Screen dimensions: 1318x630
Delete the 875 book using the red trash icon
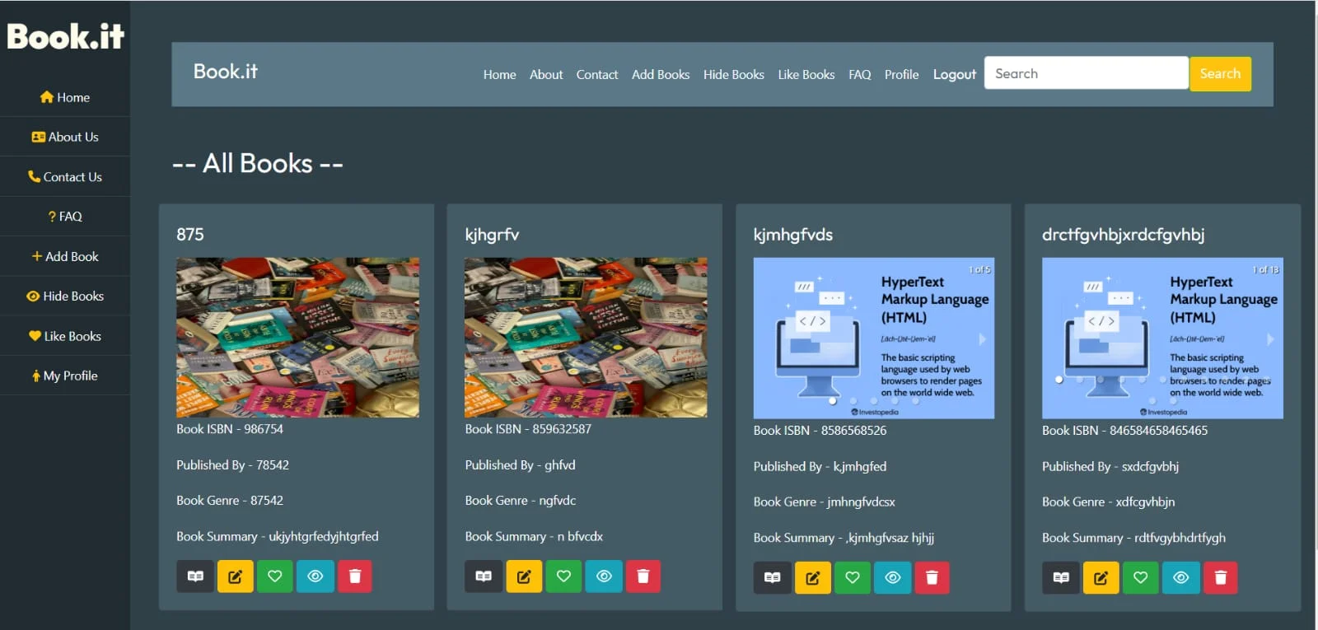[355, 576]
